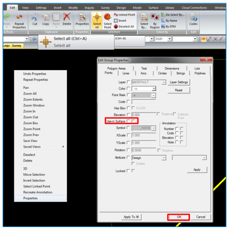229x229 pixels.
Task: Click the Select By icon
Action: pyautogui.click(x=144, y=17)
